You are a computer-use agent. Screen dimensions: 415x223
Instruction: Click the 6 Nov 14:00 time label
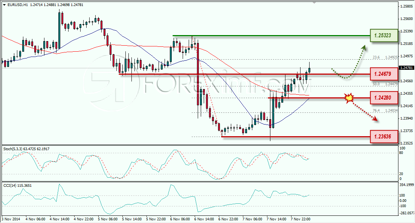click(204, 219)
